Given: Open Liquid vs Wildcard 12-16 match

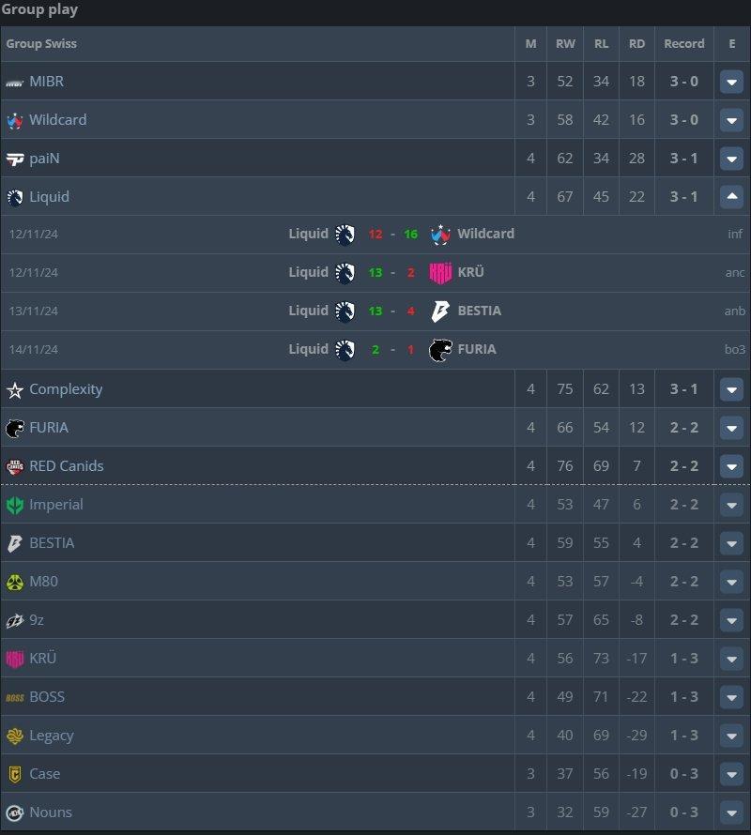Looking at the screenshot, I should click(x=392, y=234).
